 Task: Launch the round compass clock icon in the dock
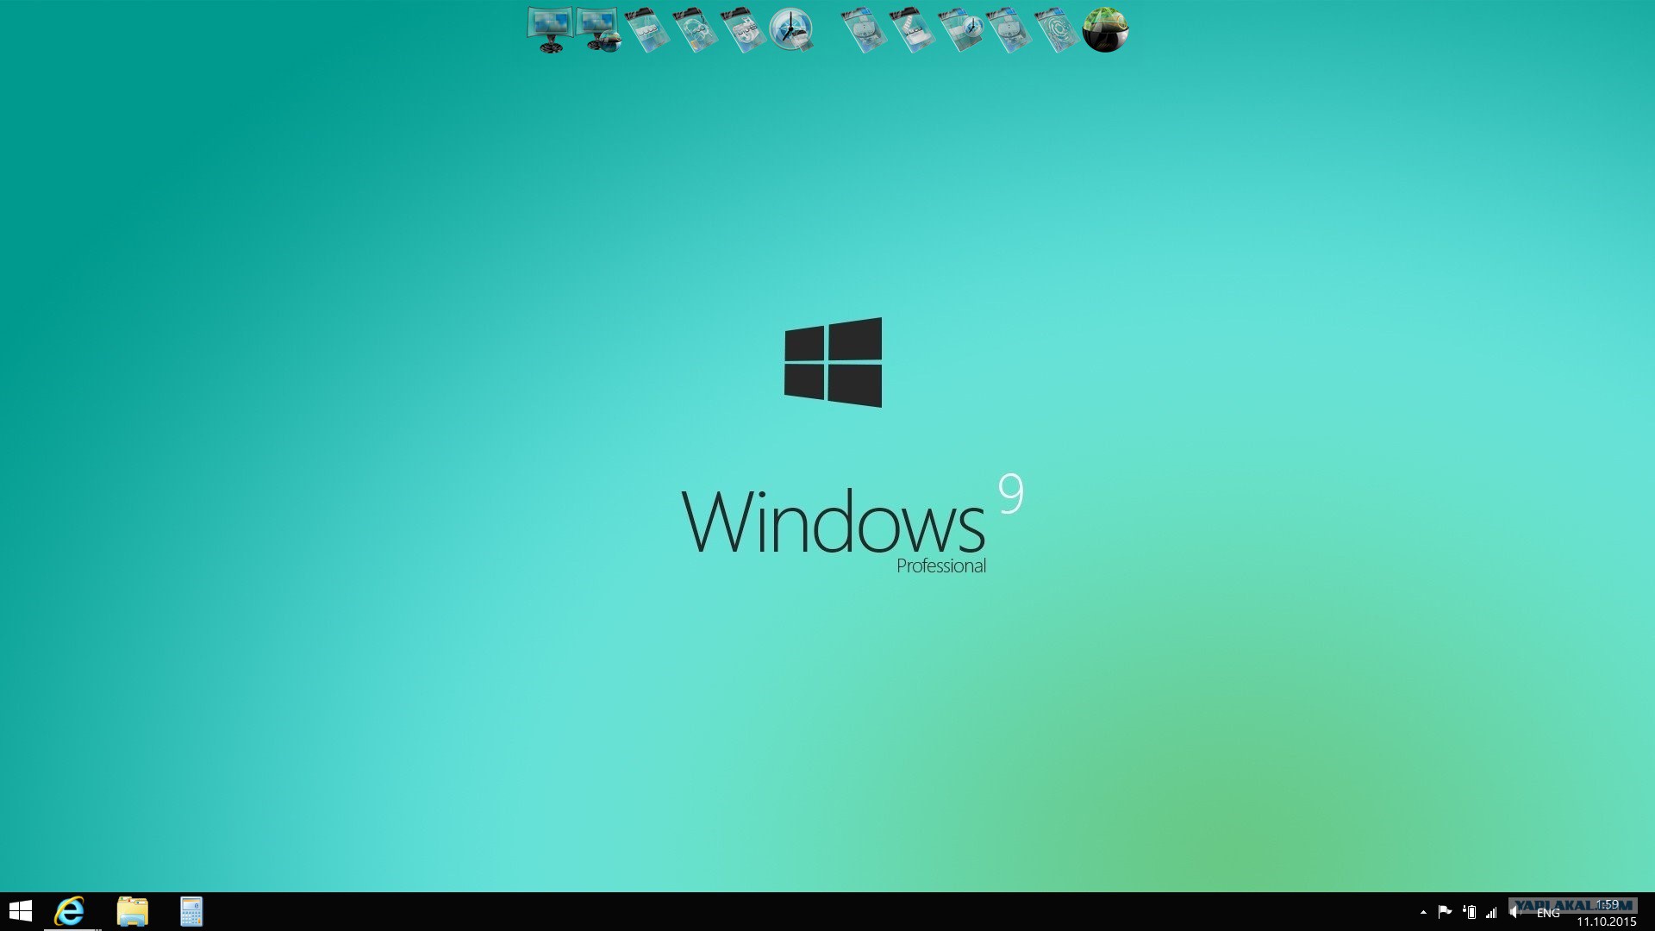[x=790, y=30]
